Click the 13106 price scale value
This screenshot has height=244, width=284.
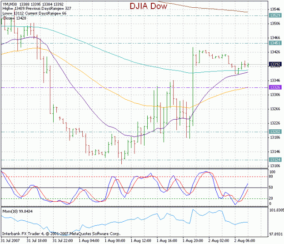[x=275, y=166]
